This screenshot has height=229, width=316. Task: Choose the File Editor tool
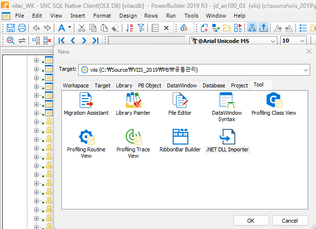click(x=180, y=104)
